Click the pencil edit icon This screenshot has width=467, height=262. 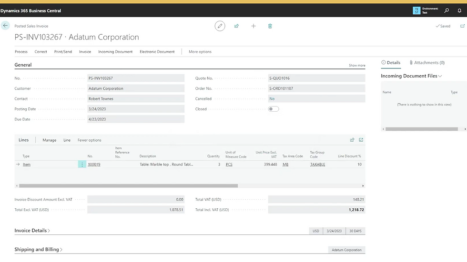coord(220,26)
